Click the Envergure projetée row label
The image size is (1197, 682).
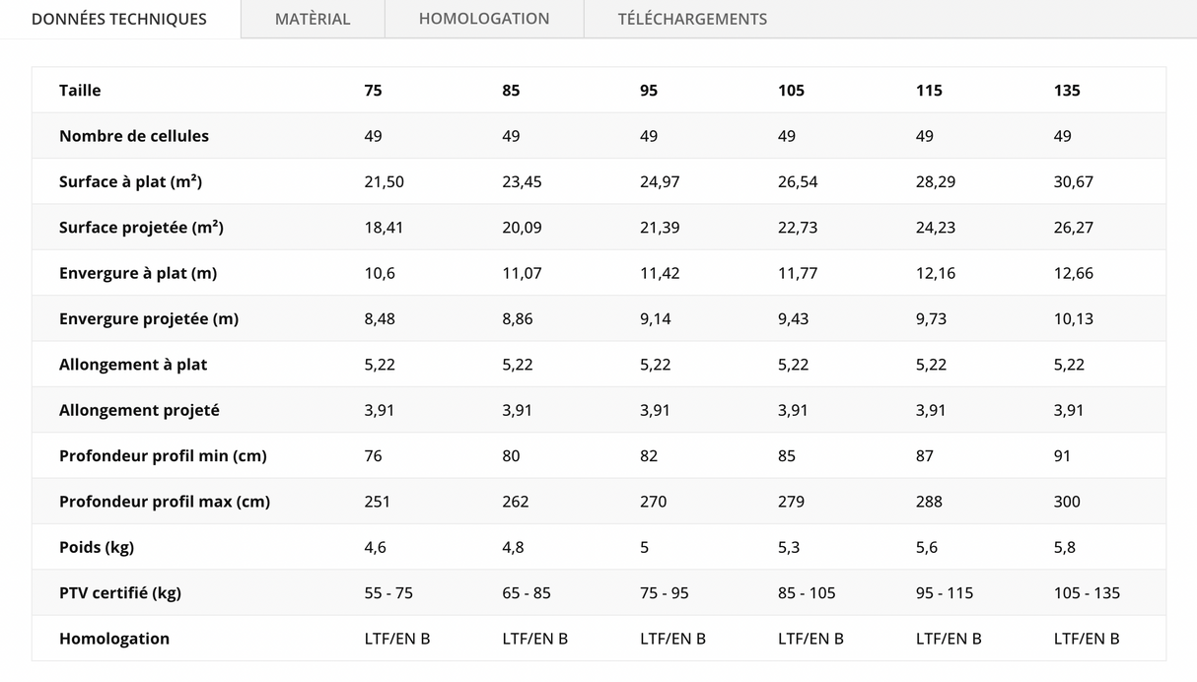click(149, 319)
